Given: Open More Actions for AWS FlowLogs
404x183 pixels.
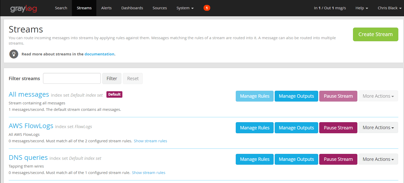Looking at the screenshot, I should 378,128.
